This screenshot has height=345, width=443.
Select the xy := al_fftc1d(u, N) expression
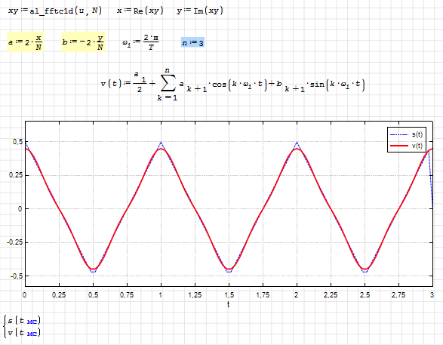point(55,11)
